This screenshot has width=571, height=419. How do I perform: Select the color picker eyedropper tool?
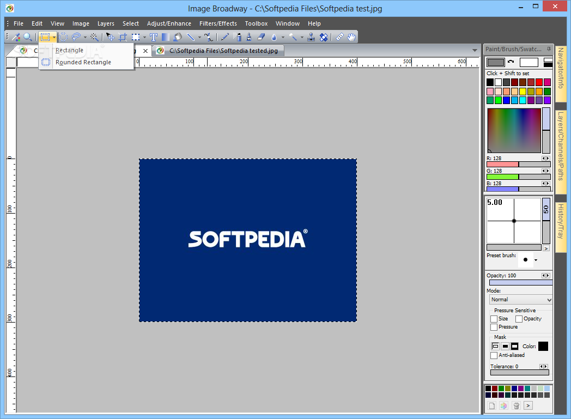(16, 37)
